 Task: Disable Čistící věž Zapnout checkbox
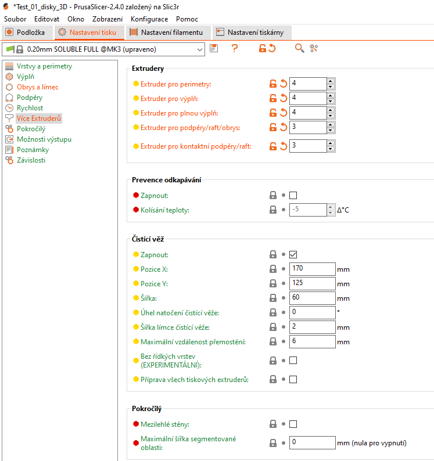click(293, 254)
